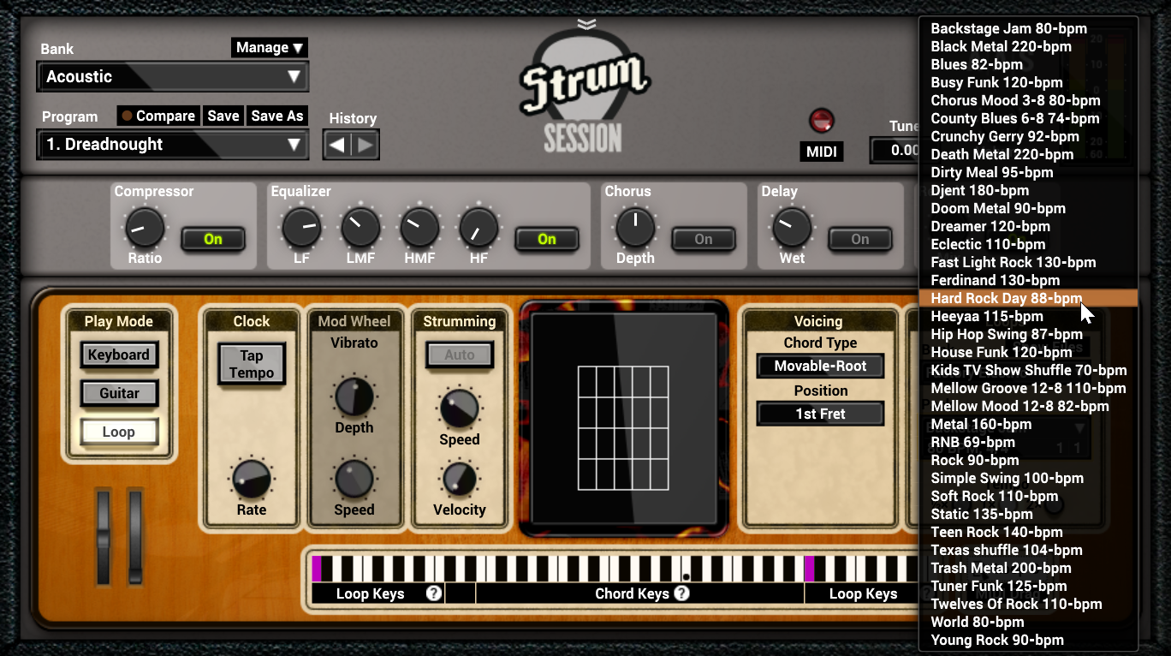Click the Equalizer LMF knob

pos(360,228)
